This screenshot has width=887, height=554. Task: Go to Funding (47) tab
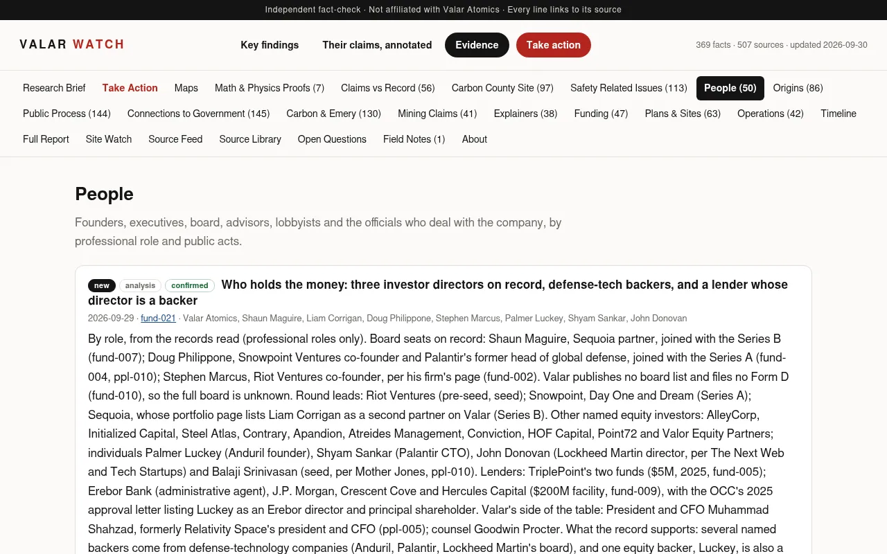click(601, 114)
